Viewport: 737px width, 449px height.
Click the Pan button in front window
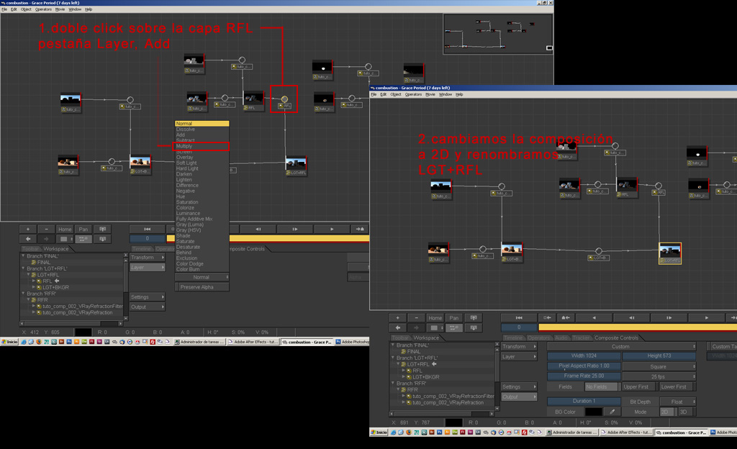[454, 318]
